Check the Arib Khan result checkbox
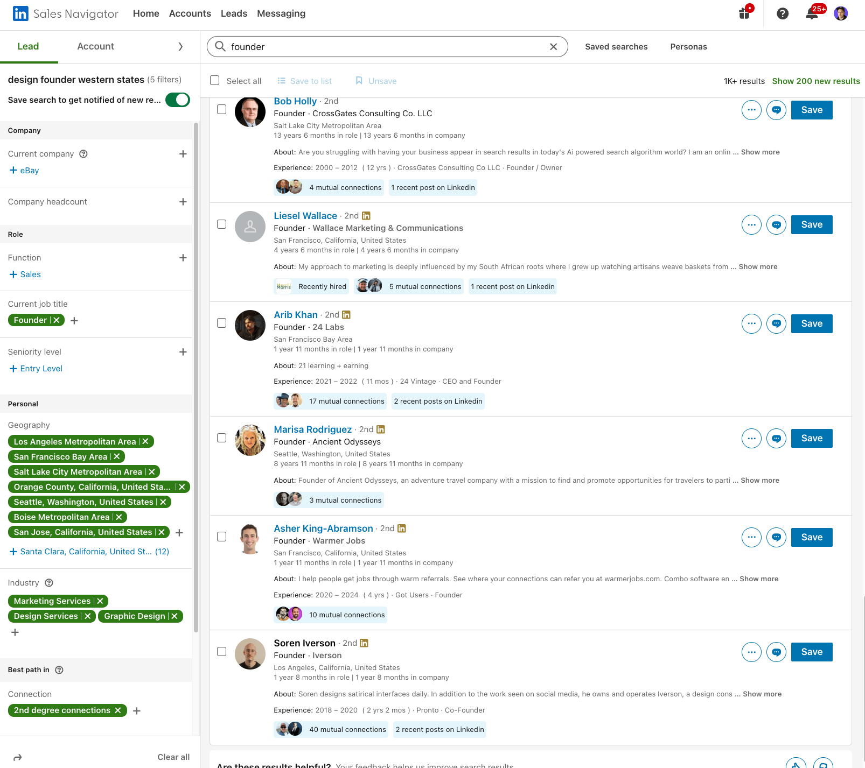 [x=221, y=323]
